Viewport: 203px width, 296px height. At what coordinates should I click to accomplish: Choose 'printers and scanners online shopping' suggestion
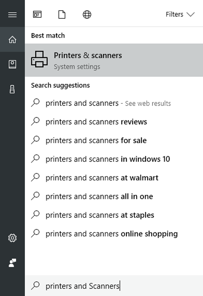tap(111, 234)
